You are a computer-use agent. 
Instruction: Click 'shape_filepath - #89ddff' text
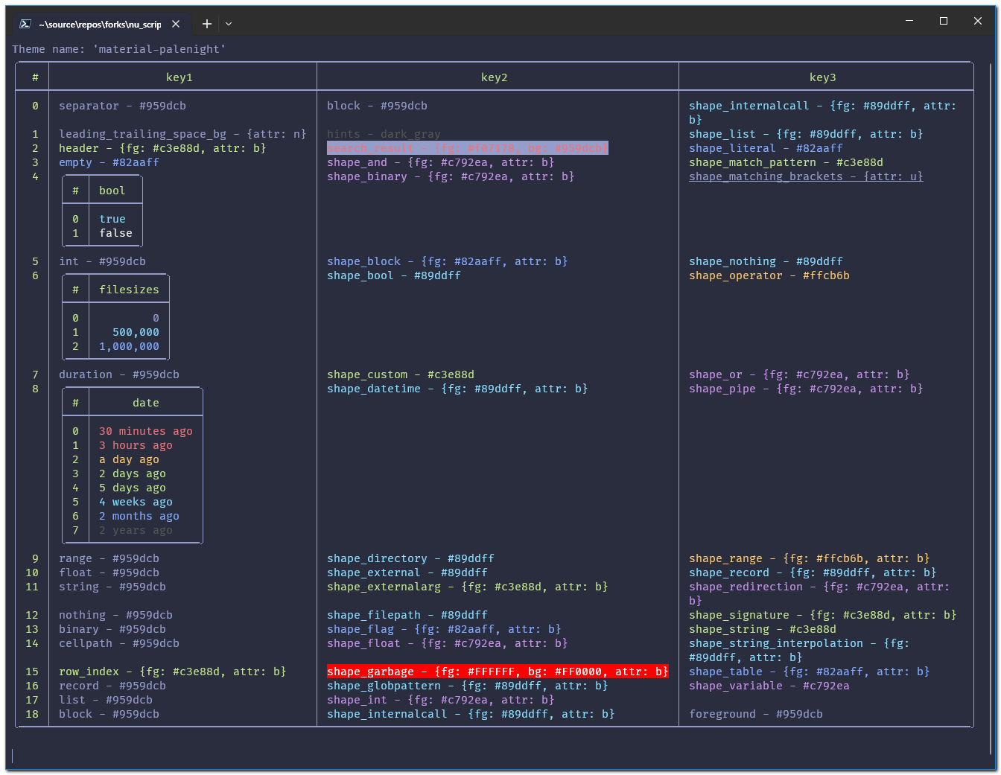407,615
